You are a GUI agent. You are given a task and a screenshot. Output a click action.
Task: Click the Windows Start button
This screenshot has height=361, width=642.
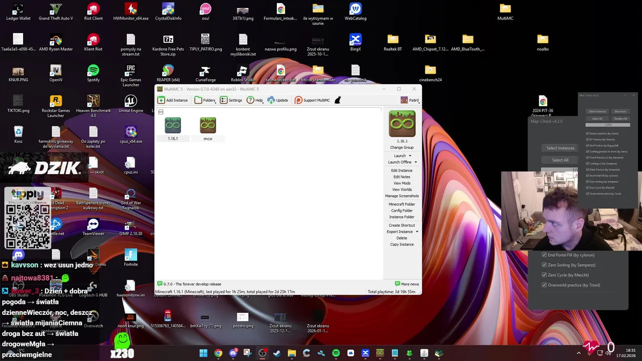(203, 353)
